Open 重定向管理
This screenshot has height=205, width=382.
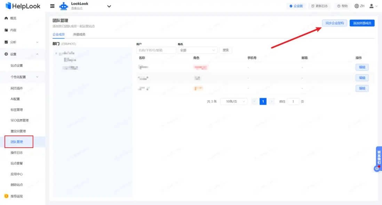pyautogui.click(x=18, y=131)
